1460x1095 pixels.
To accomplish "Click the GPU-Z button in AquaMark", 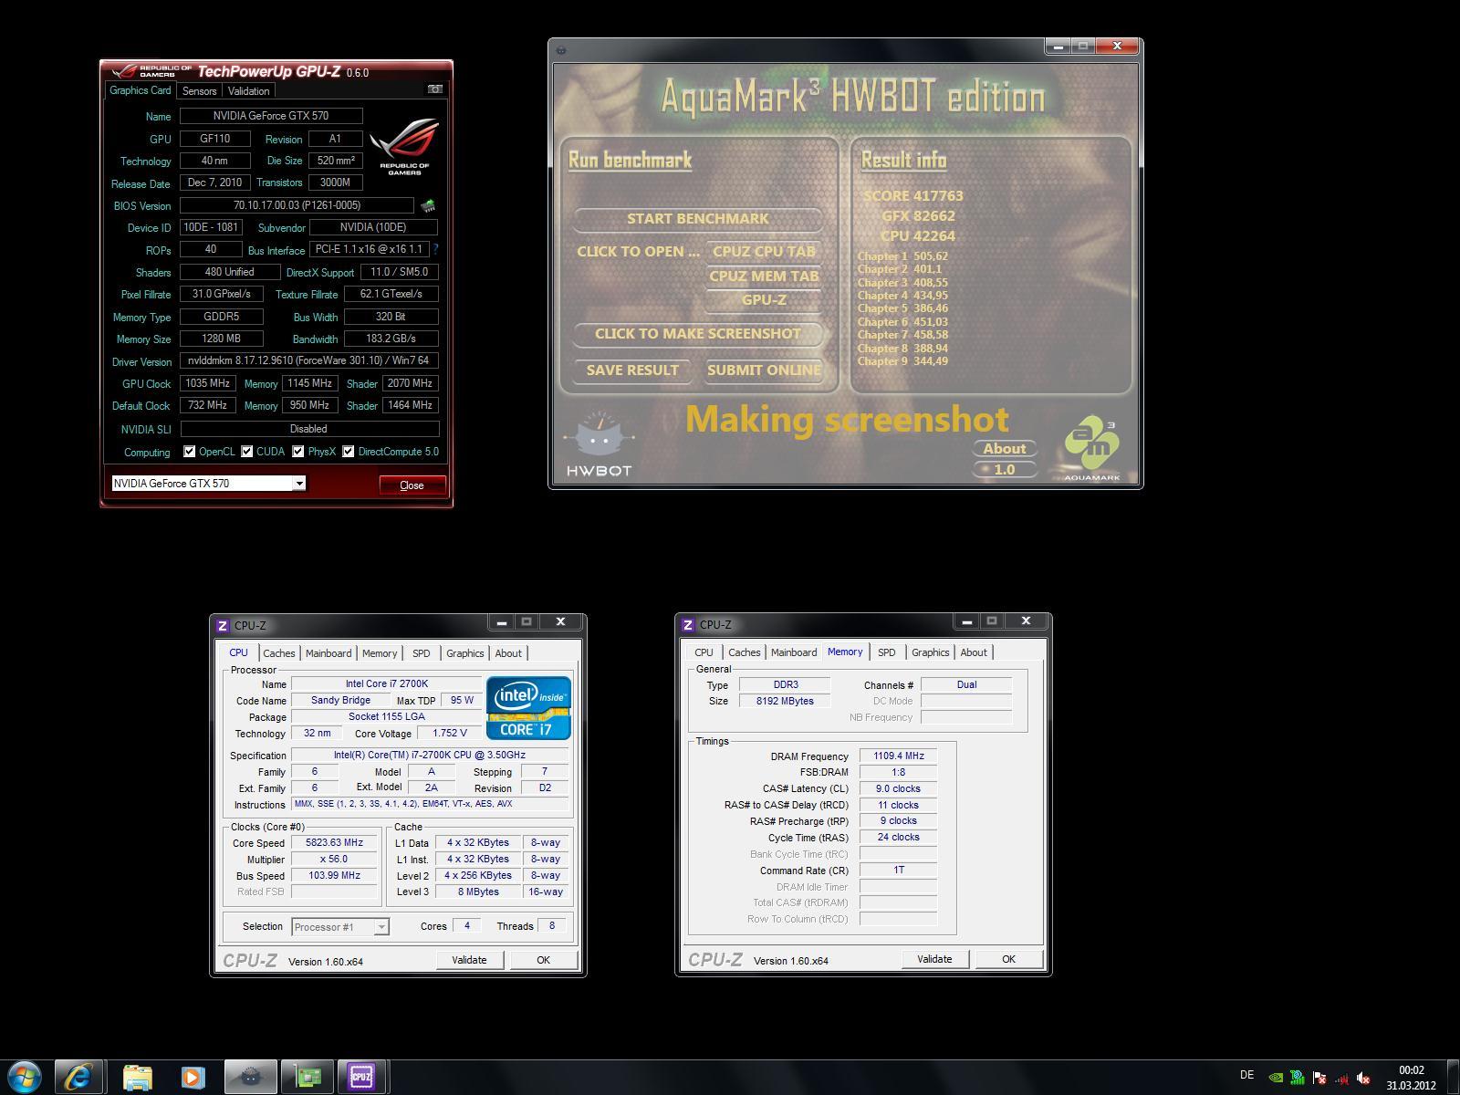I will click(x=764, y=300).
